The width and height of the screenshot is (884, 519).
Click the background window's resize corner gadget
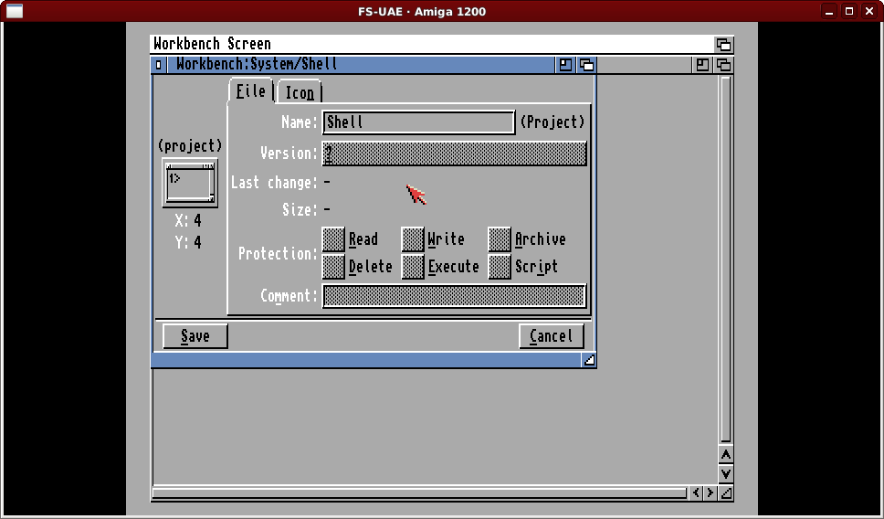(726, 493)
